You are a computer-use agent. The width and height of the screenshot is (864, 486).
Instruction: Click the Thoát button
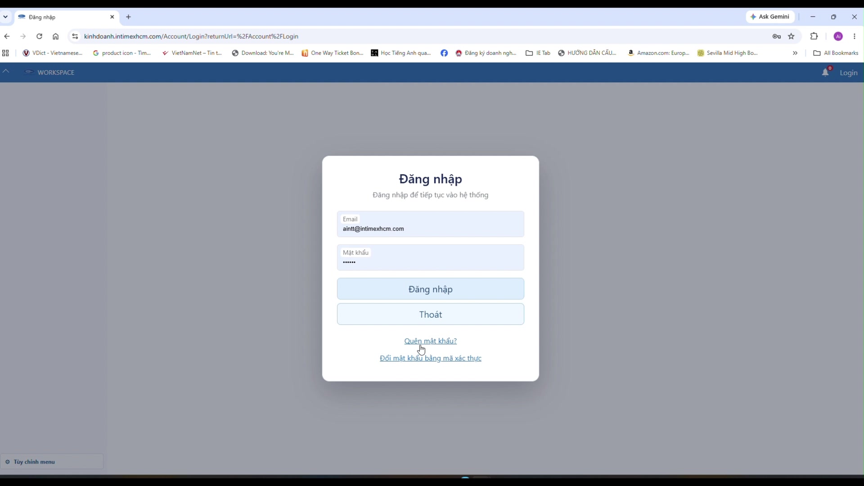pyautogui.click(x=431, y=314)
